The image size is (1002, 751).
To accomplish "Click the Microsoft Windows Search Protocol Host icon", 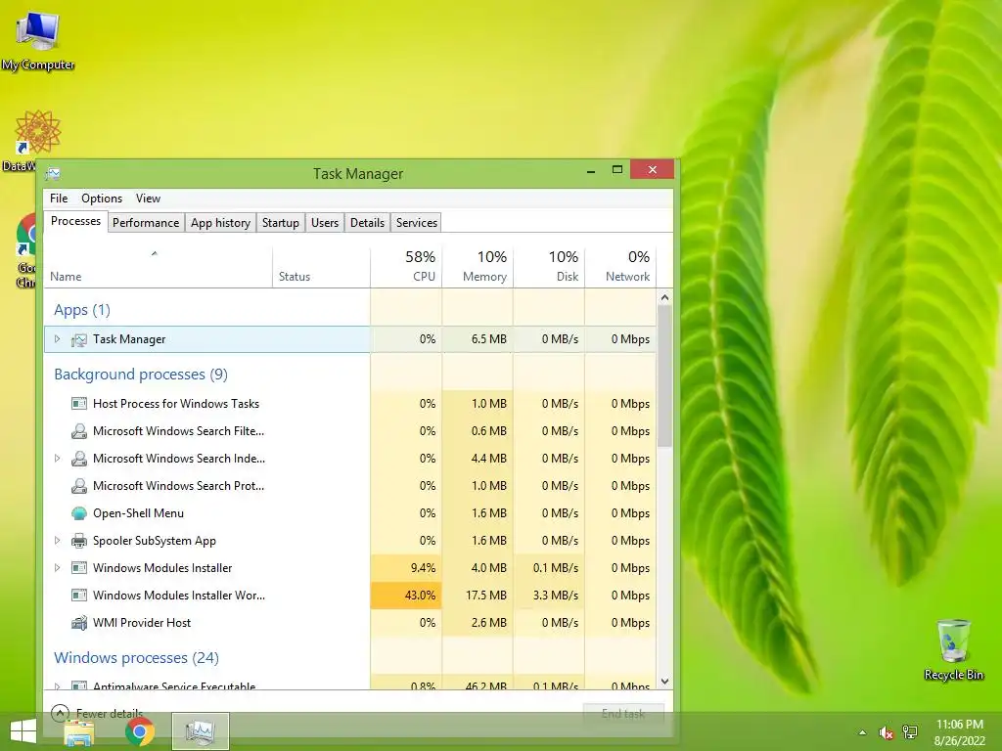I will pos(79,486).
